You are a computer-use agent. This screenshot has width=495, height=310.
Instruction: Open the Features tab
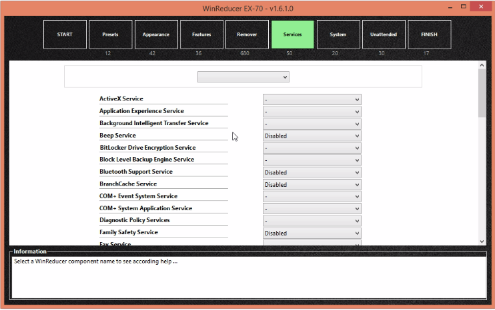click(201, 35)
